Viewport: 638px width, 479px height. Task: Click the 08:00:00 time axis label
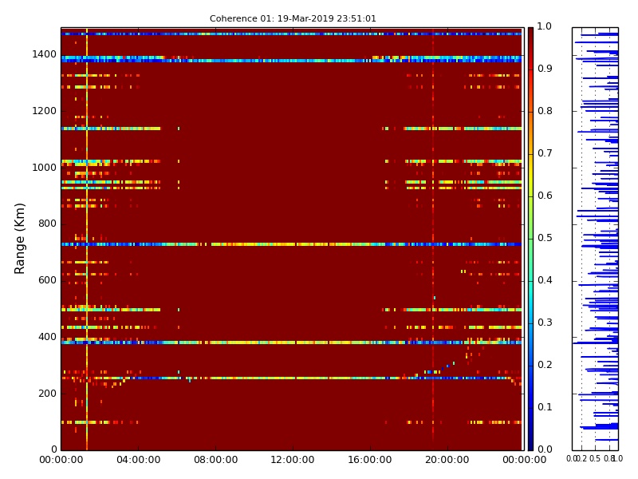click(215, 460)
